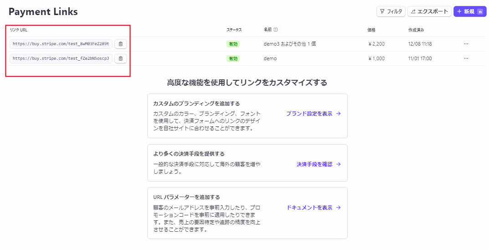The image size is (489, 250).
Task: Click the Payment Links page title
Action: (x=43, y=12)
